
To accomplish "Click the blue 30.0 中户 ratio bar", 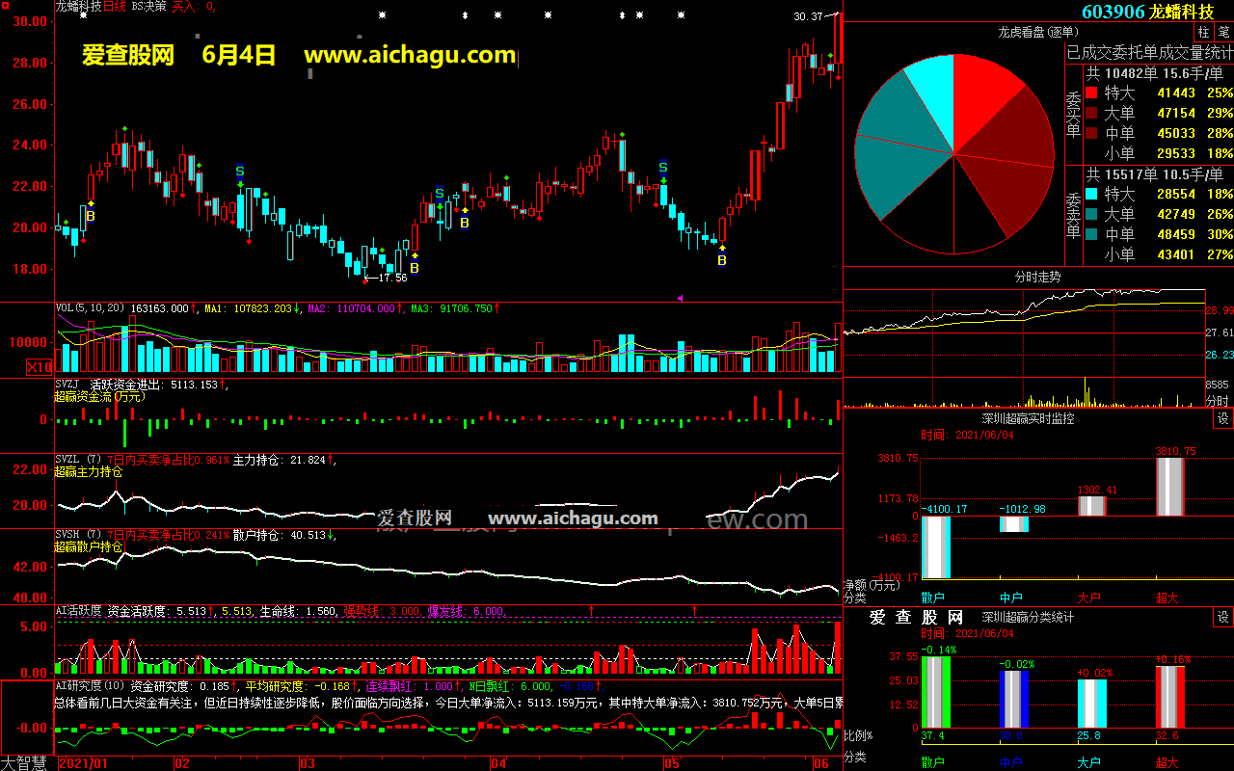I will (1013, 699).
